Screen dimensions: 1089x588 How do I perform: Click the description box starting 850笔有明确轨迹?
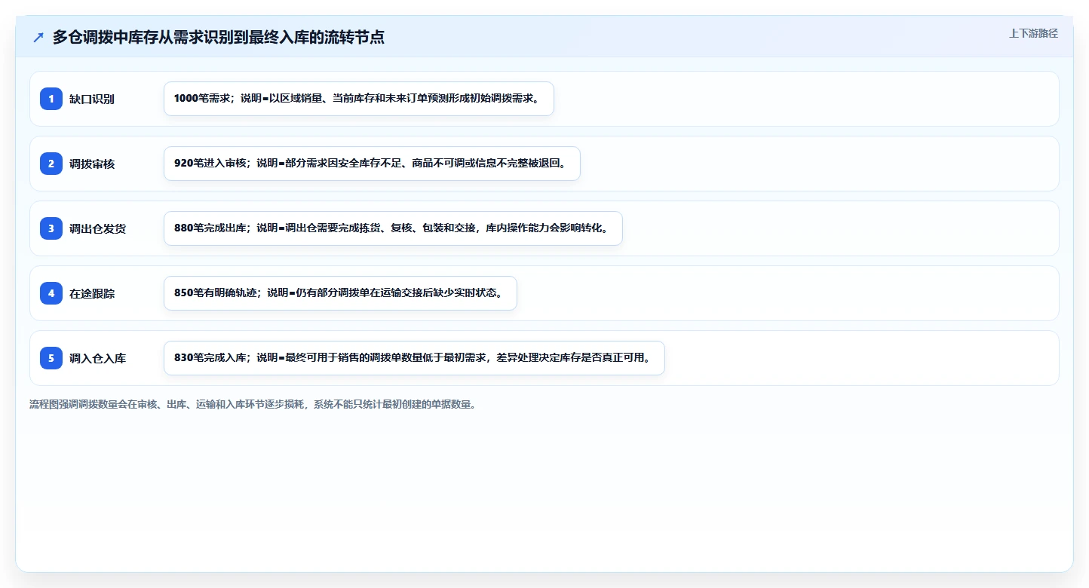(340, 293)
